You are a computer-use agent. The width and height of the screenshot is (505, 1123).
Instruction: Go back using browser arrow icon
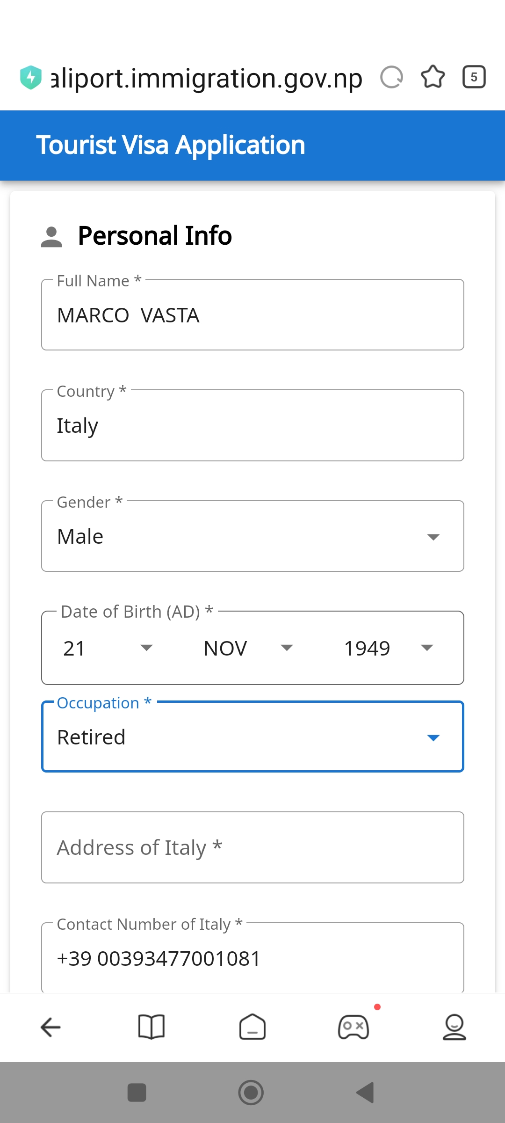[50, 1027]
